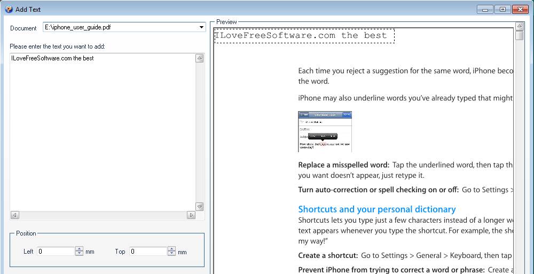534x274 pixels.
Task: Select the dashed text box in preview
Action: (304, 36)
